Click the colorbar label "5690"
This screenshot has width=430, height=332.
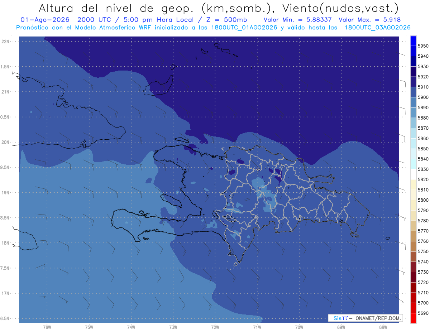(423, 313)
